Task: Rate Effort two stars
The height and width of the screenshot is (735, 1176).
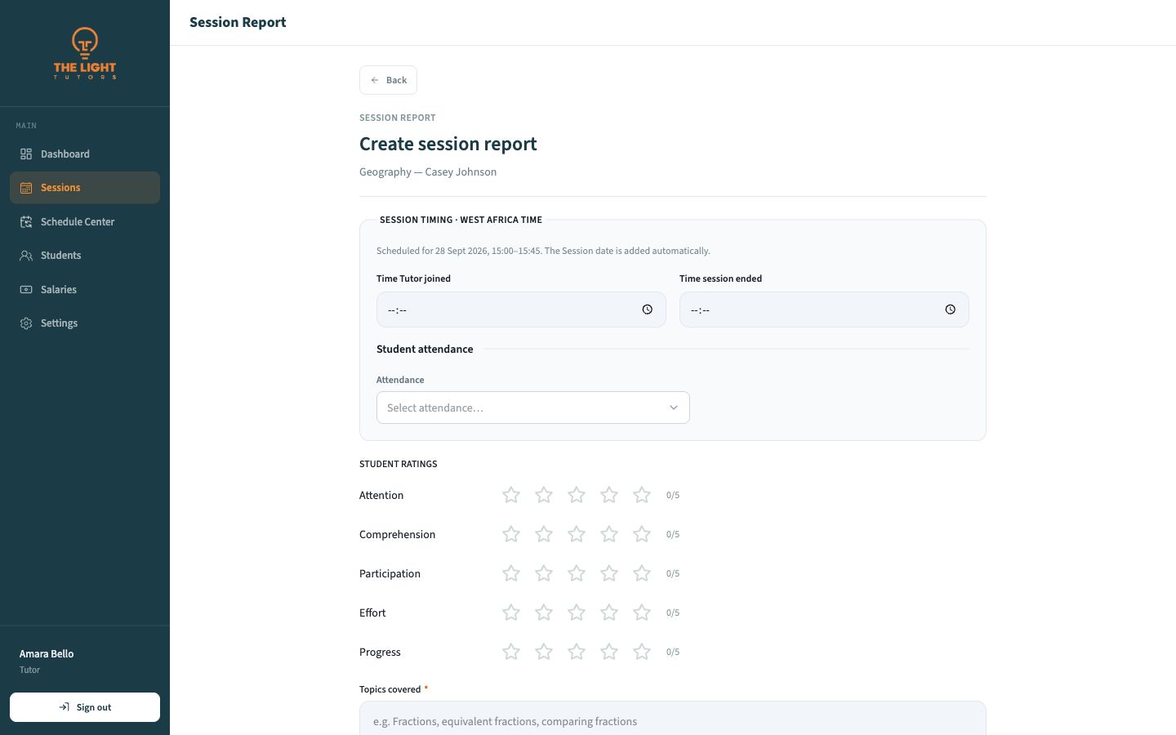Action: tap(544, 612)
